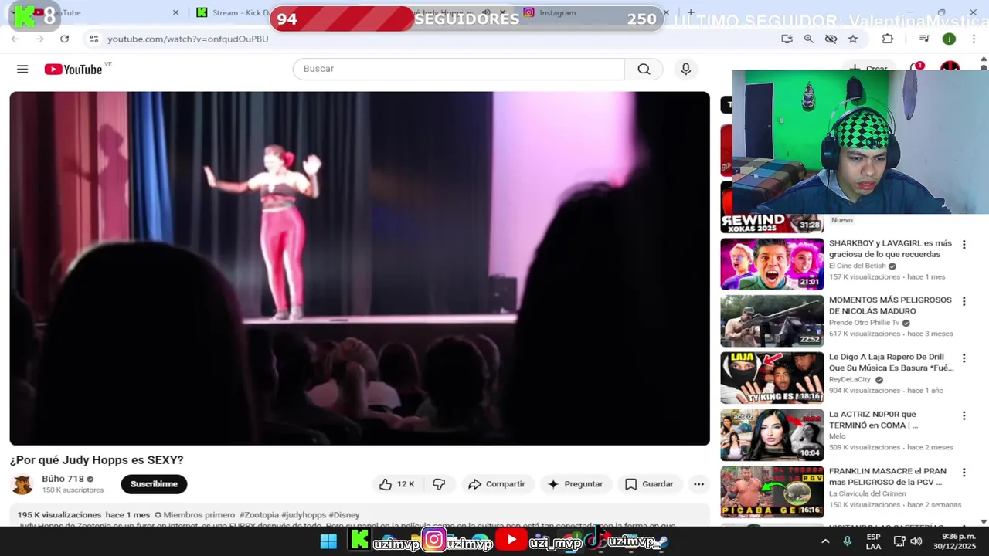Open options for Le Digo A Laja video
989x556 pixels.
(x=964, y=358)
